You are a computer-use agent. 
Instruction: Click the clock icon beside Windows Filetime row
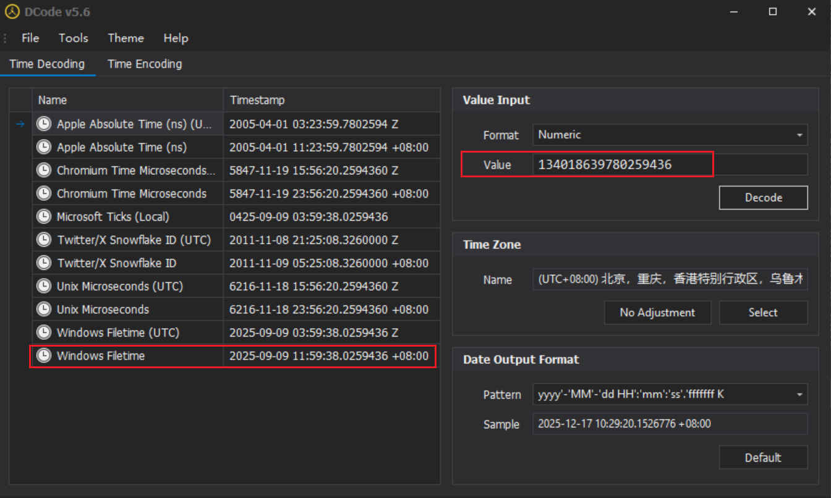click(x=44, y=356)
